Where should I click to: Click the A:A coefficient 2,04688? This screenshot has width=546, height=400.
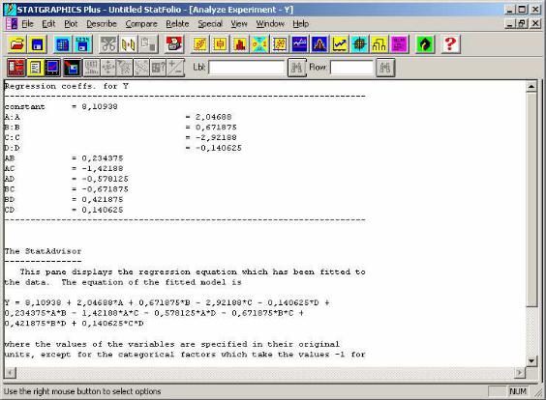point(213,117)
